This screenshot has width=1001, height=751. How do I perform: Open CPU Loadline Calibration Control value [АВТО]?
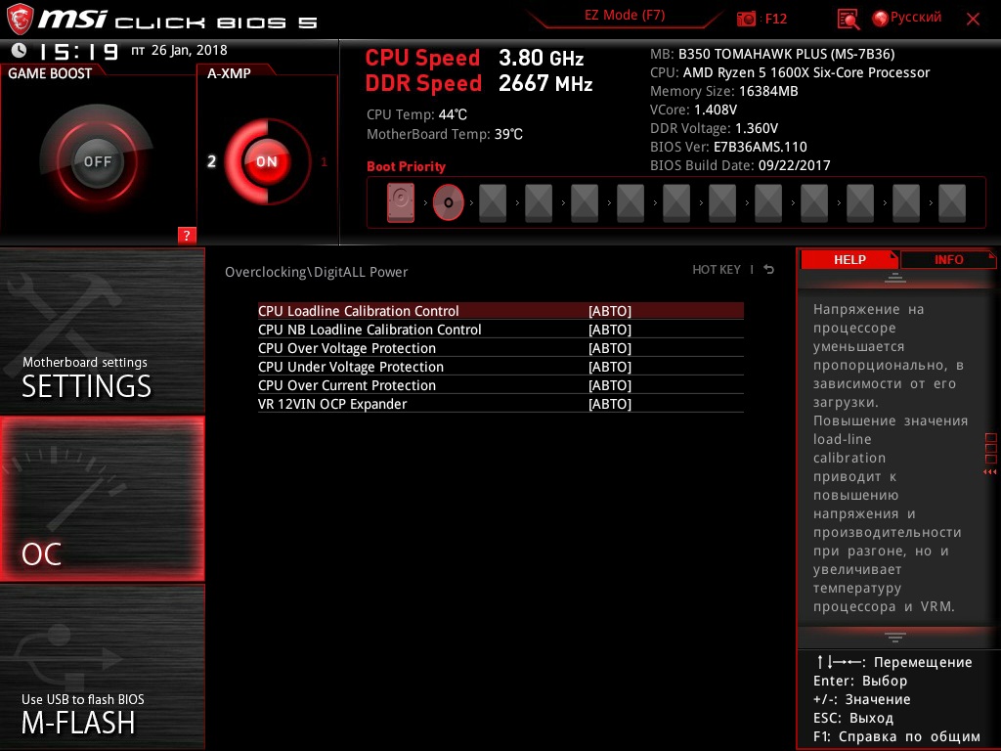(x=610, y=311)
